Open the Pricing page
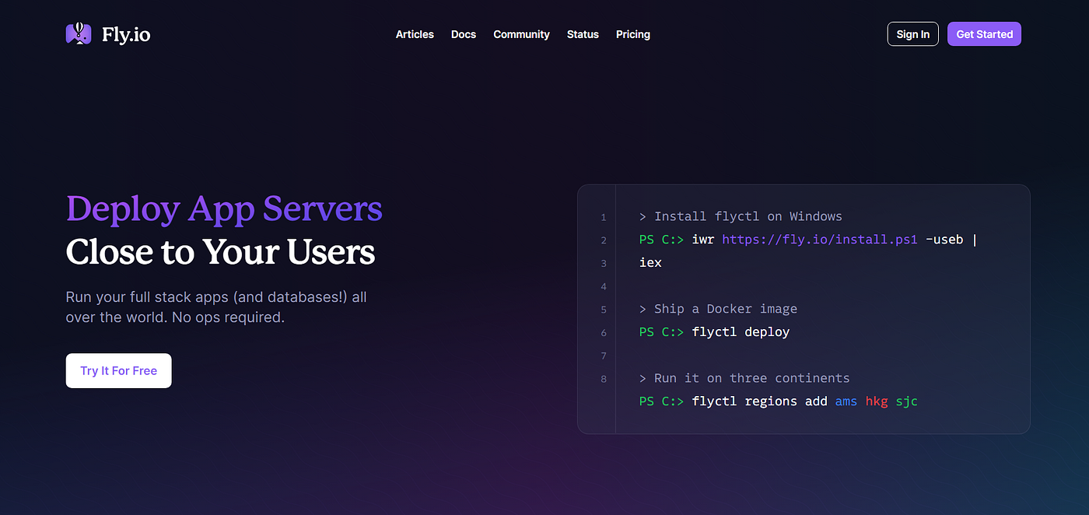The image size is (1089, 515). (633, 34)
